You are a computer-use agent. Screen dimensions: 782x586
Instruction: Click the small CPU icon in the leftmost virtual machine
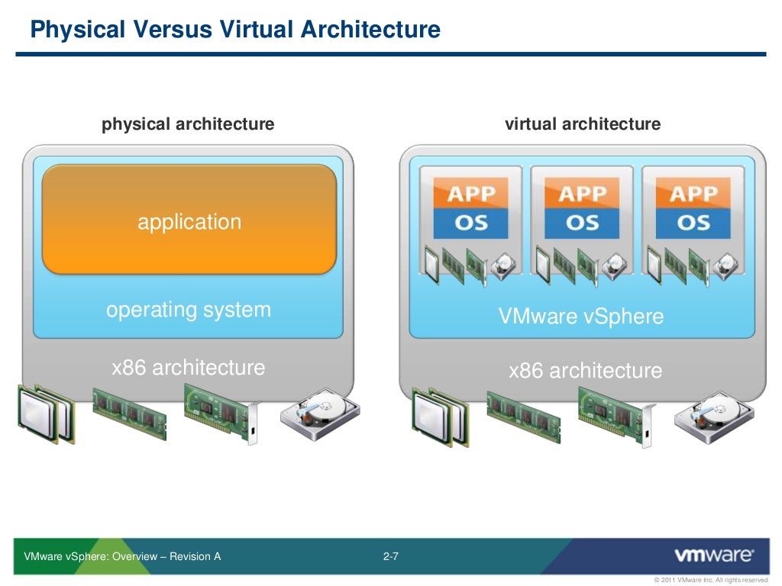[432, 266]
